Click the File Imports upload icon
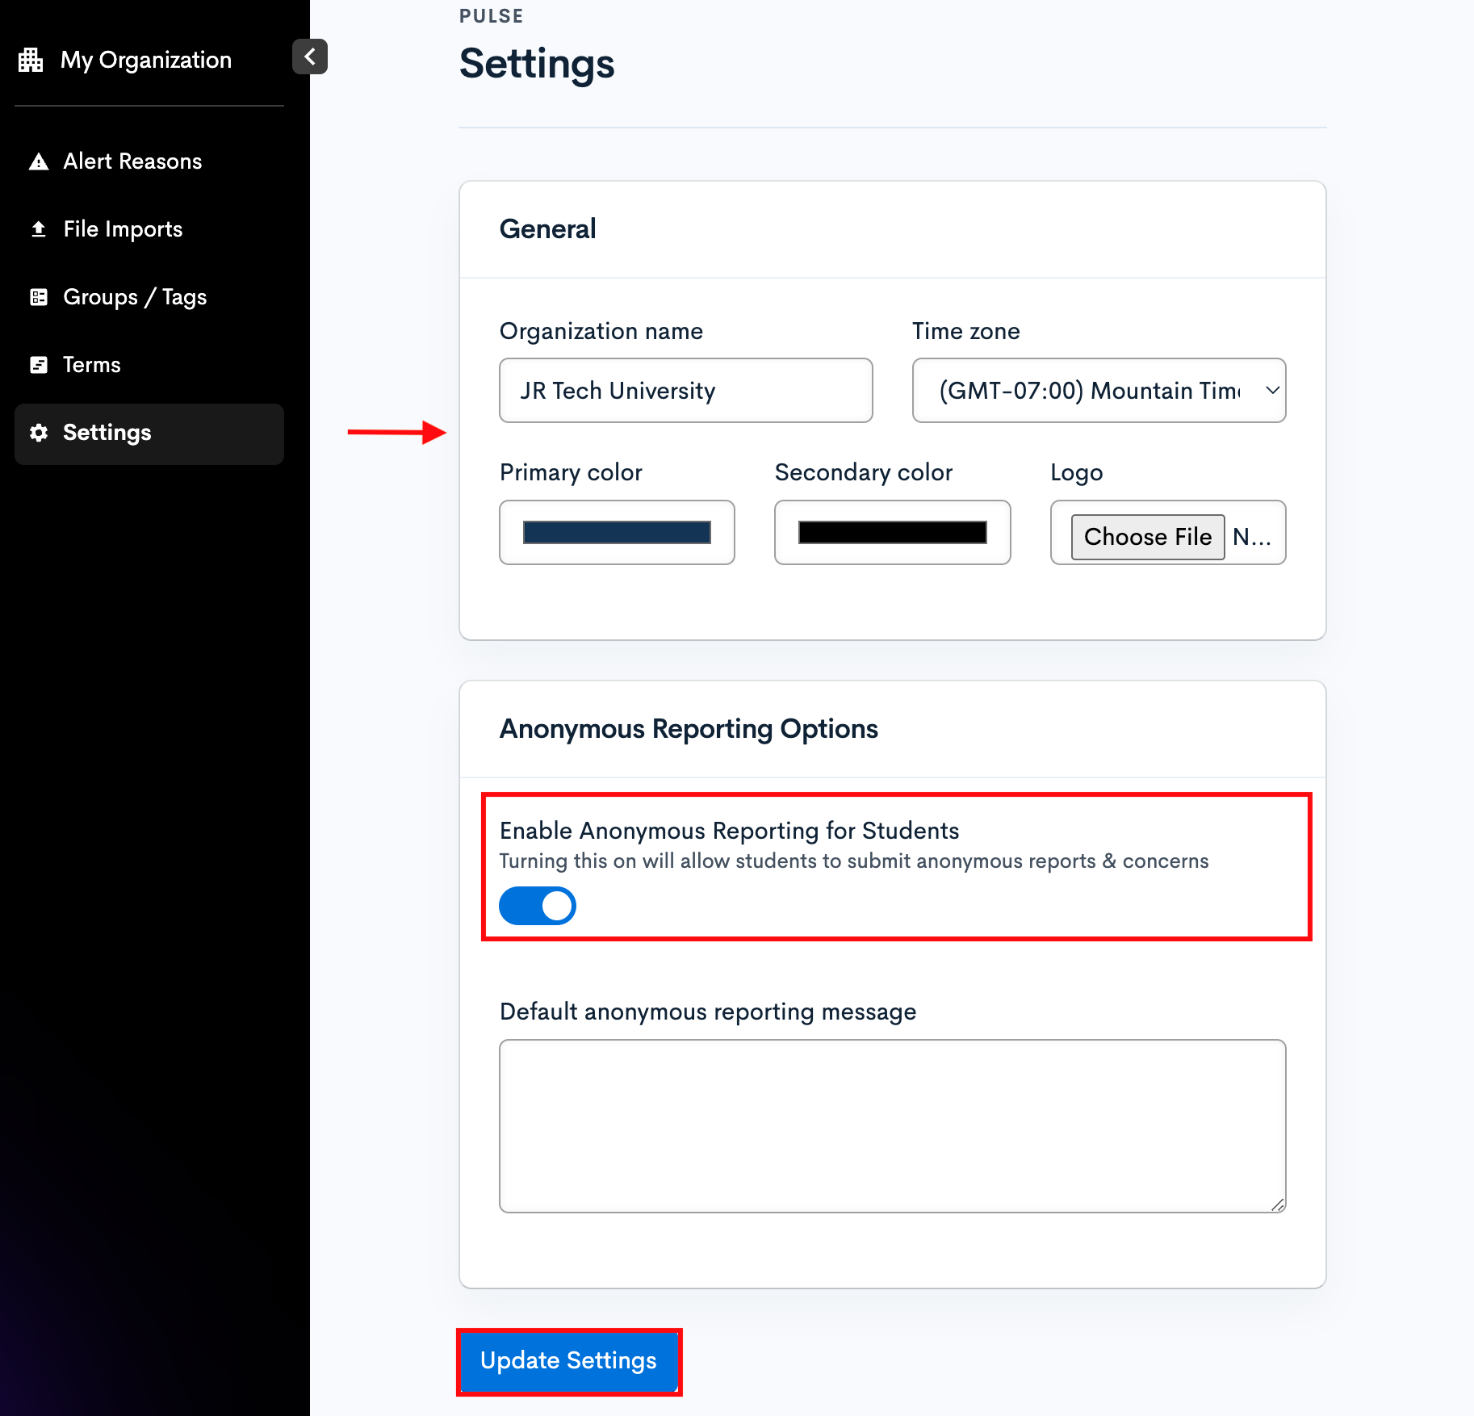 coord(39,229)
